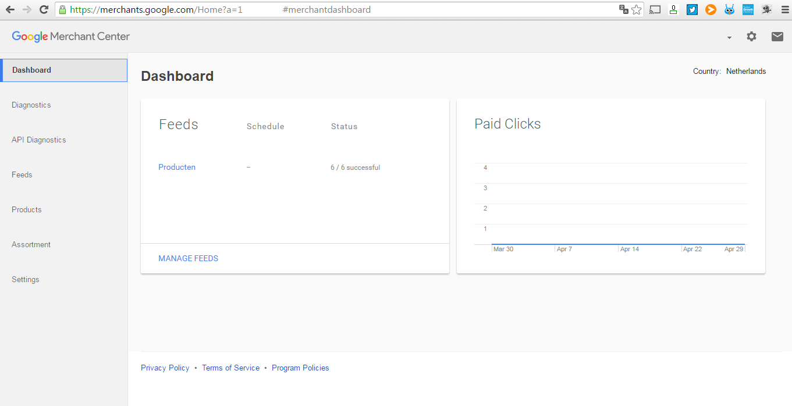Screen dimensions: 792x406
Task: Click the Dashboard page heading
Action: pyautogui.click(x=177, y=77)
